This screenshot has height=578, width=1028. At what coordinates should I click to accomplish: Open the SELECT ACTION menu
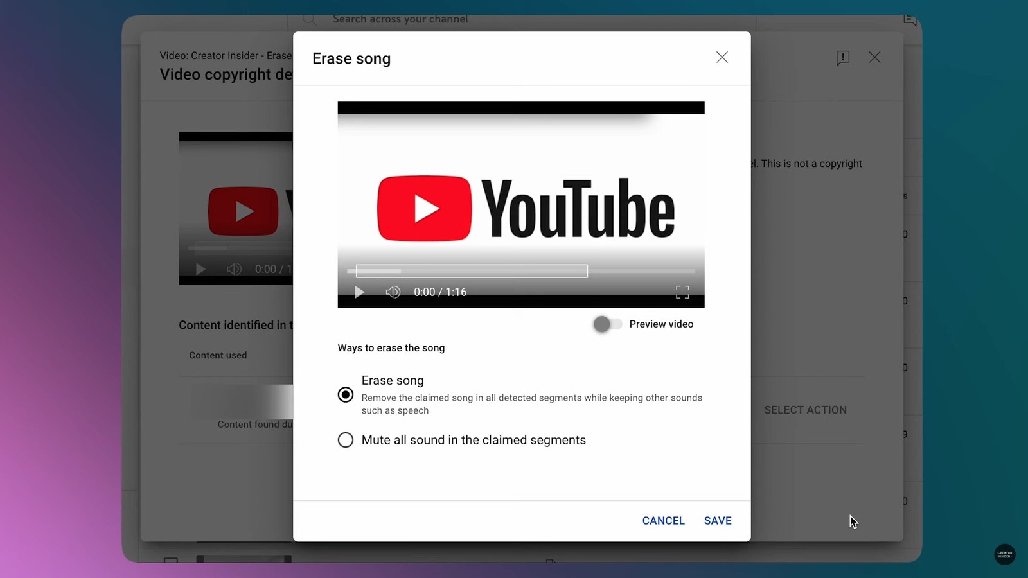(x=805, y=410)
